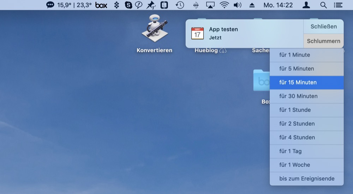Open the Dropbox menu bar icon
The width and height of the screenshot is (353, 194).
click(x=116, y=5)
